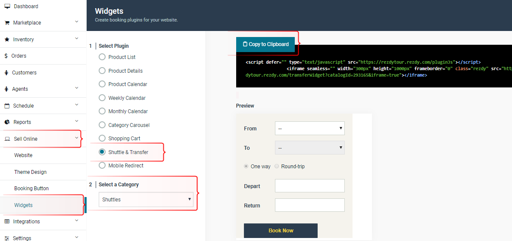Click clipboard icon in Copy to Clipboard
Screen dimensions: 512x241
click(x=245, y=44)
